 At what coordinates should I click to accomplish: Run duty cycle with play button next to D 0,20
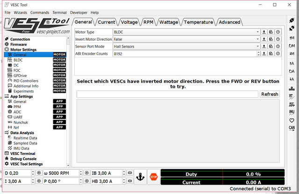click(x=39, y=173)
